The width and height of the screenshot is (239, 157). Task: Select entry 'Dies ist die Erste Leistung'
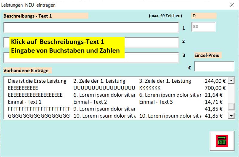[x=37, y=81]
